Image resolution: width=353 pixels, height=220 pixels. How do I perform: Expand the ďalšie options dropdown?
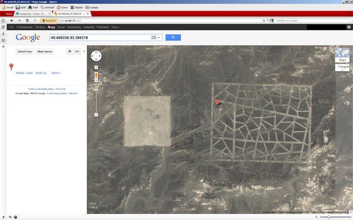pos(56,73)
